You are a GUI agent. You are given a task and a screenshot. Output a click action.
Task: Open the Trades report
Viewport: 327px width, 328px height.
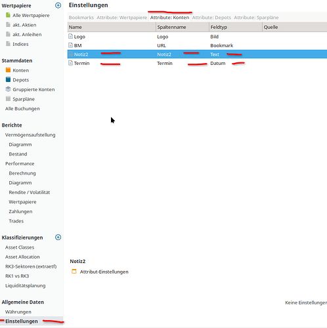pos(16,221)
